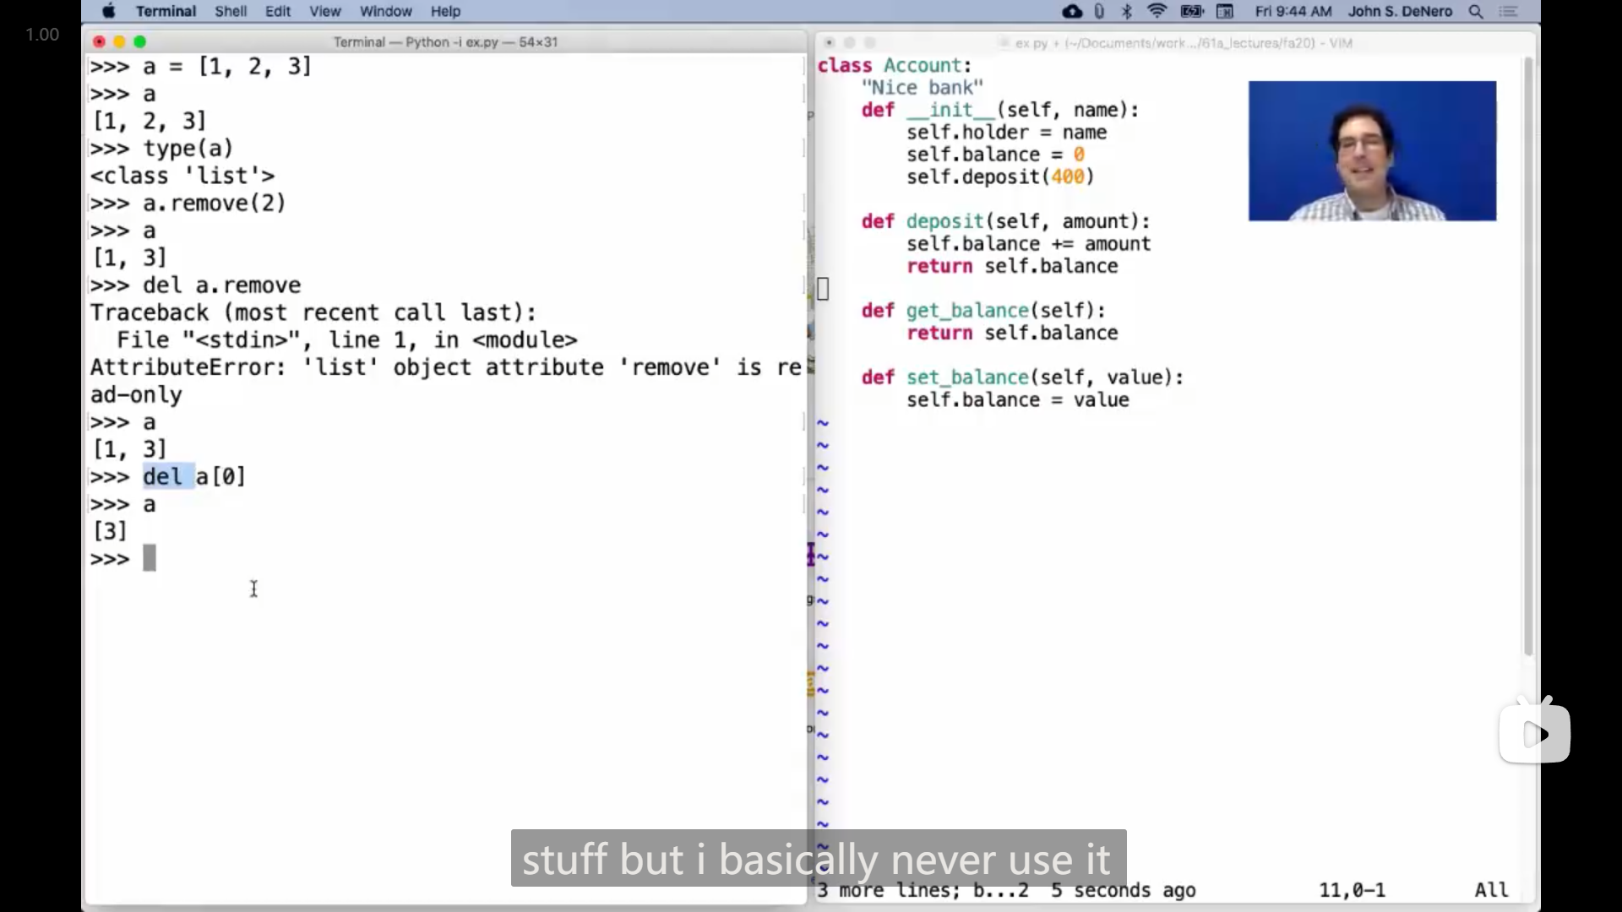This screenshot has height=912, width=1622.
Task: Open the Wi-Fi status menu
Action: point(1157,11)
